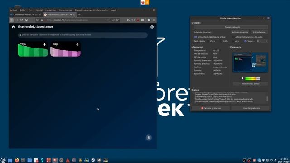290x163 pixels.
Task: Show the Firefox sidebar icon
Action: click(x=133, y=20)
